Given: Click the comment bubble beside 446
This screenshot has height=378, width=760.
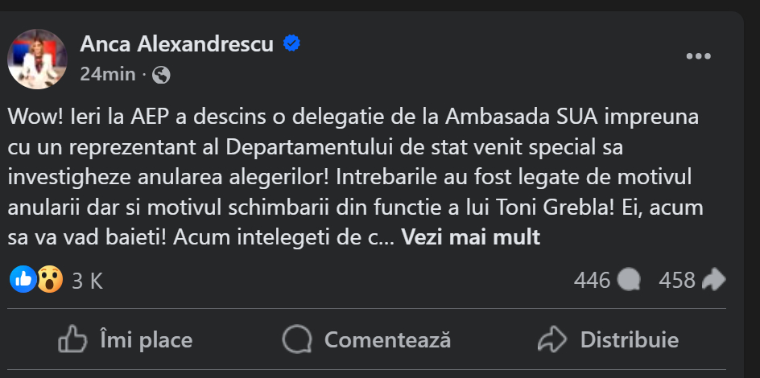Looking at the screenshot, I should pyautogui.click(x=629, y=280).
